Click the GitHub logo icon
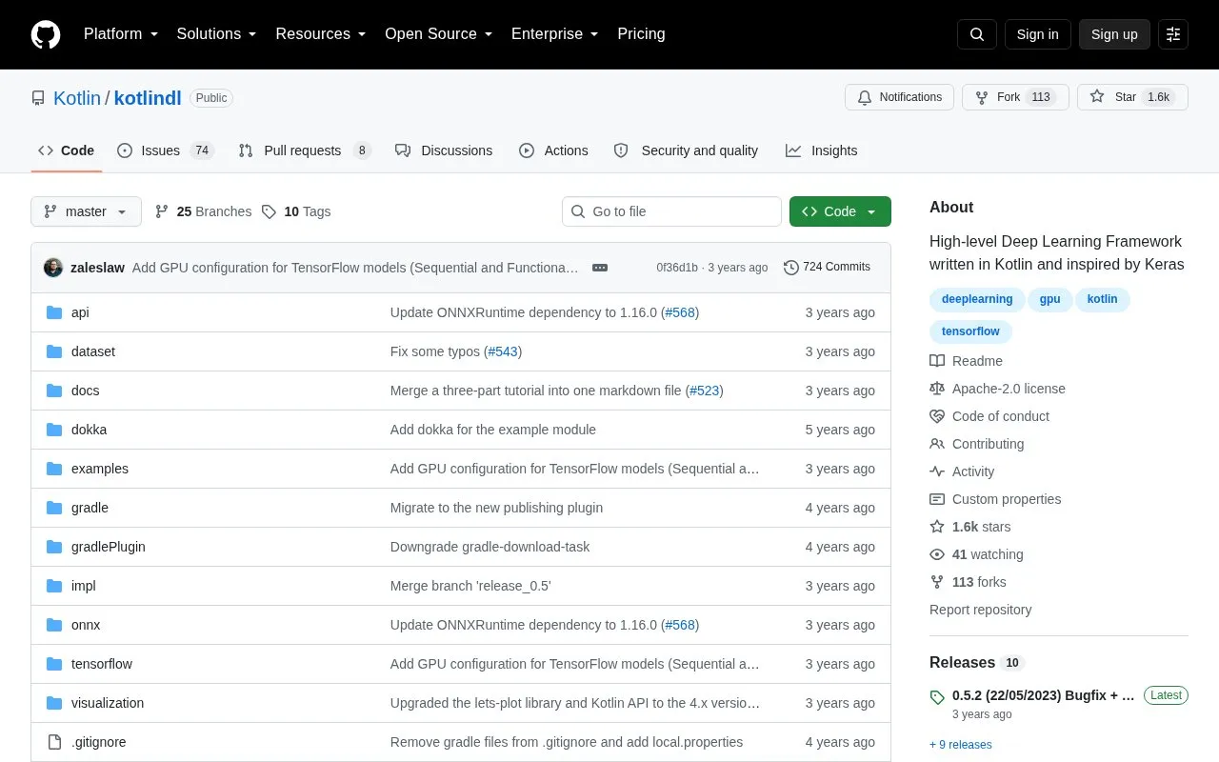This screenshot has width=1219, height=762. pyautogui.click(x=46, y=34)
